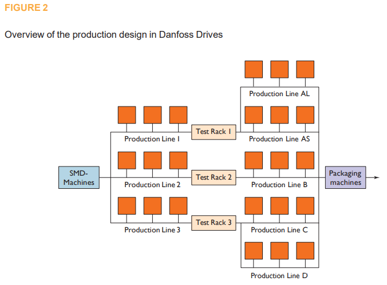Click the 'Production Line 3' label
The width and height of the screenshot is (387, 285).
pos(152,229)
